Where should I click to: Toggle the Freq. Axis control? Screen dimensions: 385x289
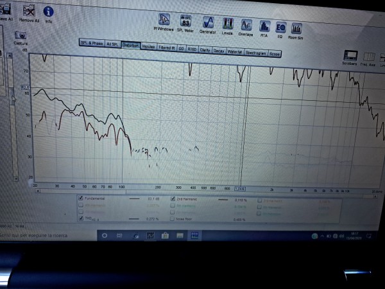point(368,58)
